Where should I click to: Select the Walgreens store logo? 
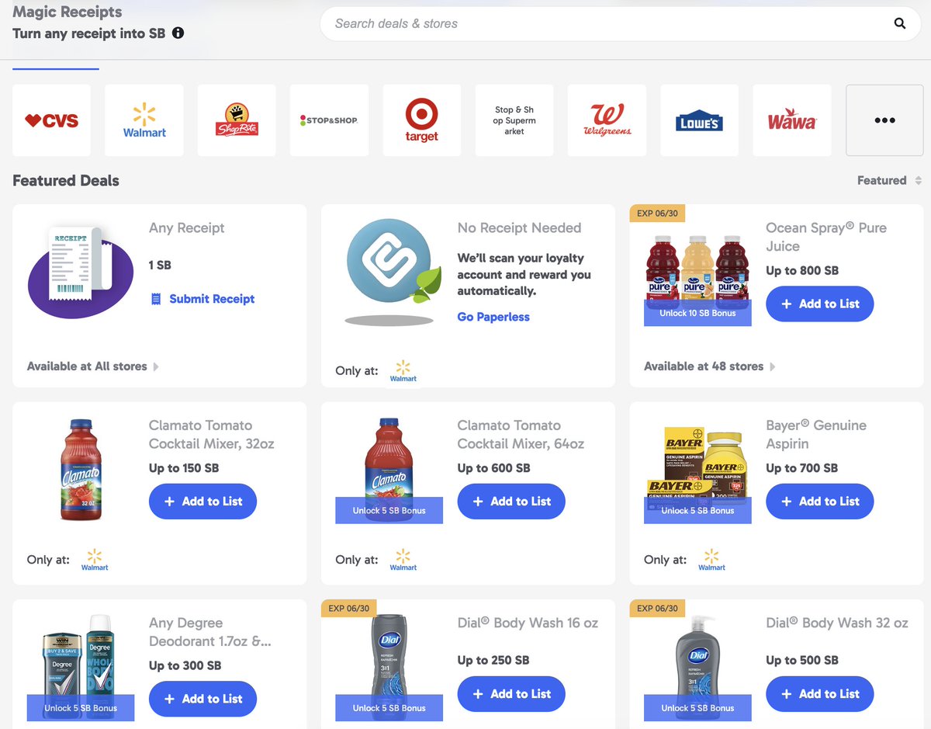coord(607,120)
